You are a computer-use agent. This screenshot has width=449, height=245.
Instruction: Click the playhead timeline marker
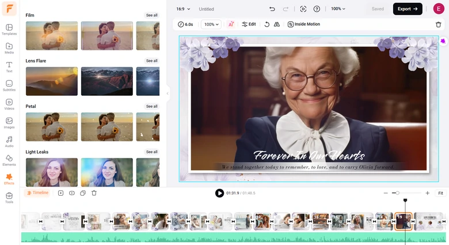point(405,200)
